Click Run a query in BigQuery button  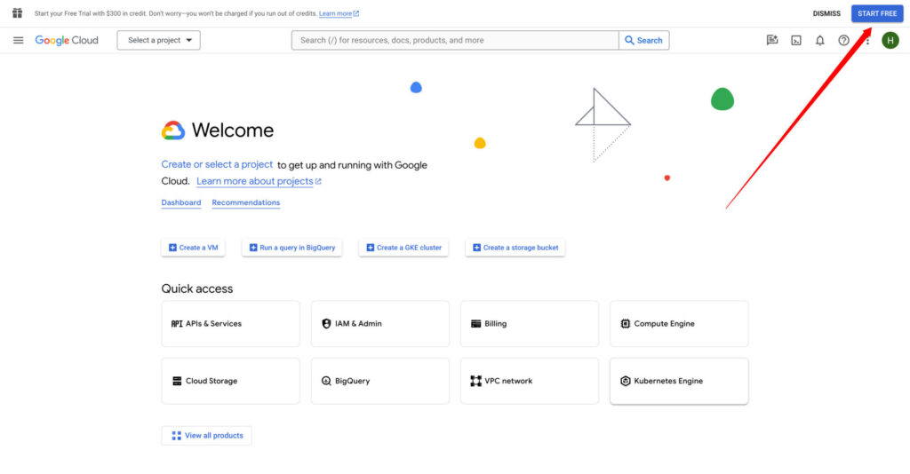291,248
